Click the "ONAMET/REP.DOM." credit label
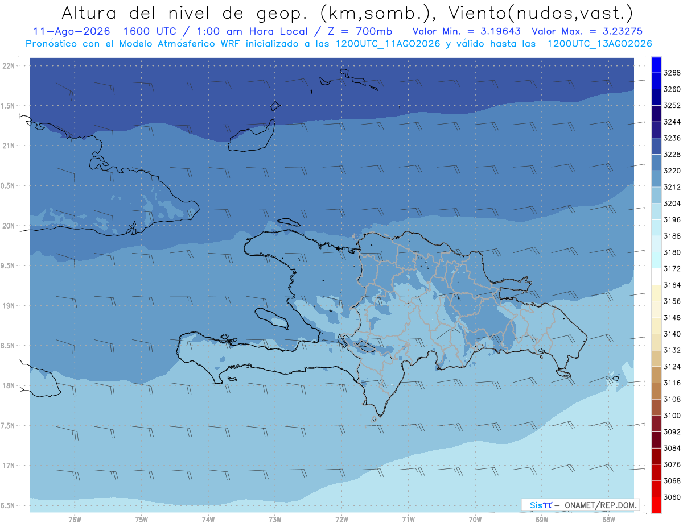This screenshot has width=683, height=527. 602,505
